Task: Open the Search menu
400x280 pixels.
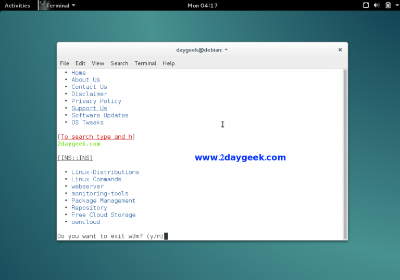Action: 119,63
